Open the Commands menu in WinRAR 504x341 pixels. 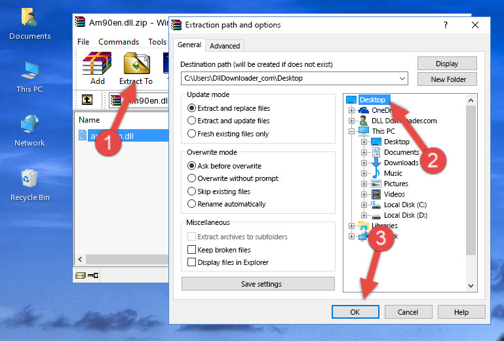point(119,42)
